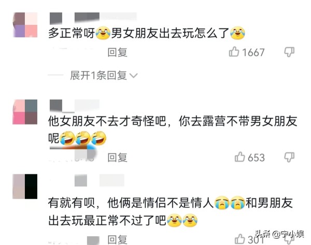Reply to the 他女朋友不去才奇怪吧 comment
Screen dimensions: 311x245
point(117,158)
